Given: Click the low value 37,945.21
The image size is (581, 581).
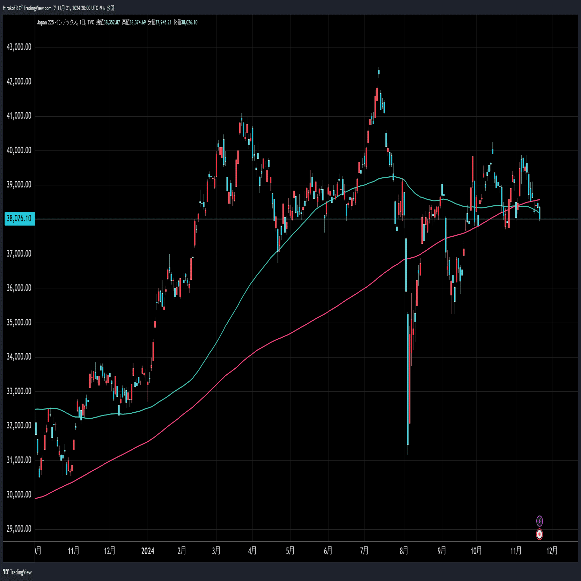Looking at the screenshot, I should [163, 22].
